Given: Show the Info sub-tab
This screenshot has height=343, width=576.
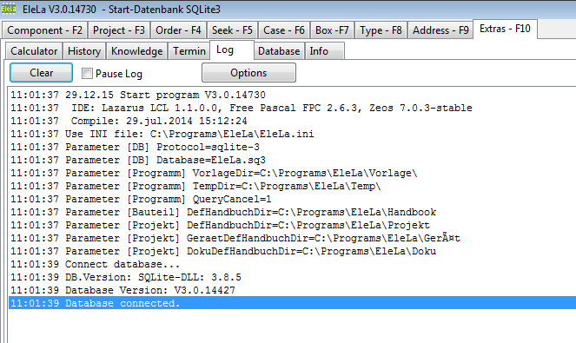Looking at the screenshot, I should (319, 51).
